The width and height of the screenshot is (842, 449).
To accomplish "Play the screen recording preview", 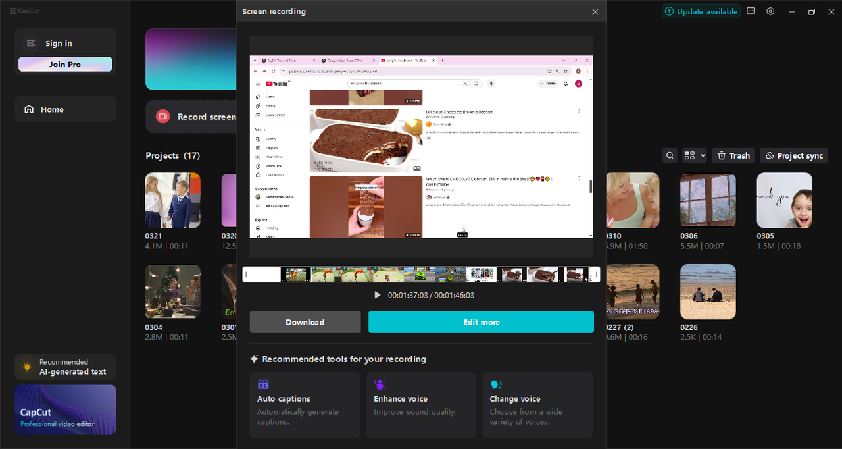I will tap(377, 295).
